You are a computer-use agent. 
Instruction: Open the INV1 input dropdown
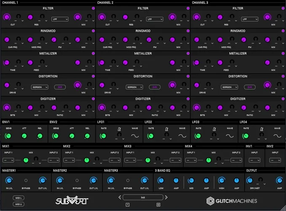point(254,160)
